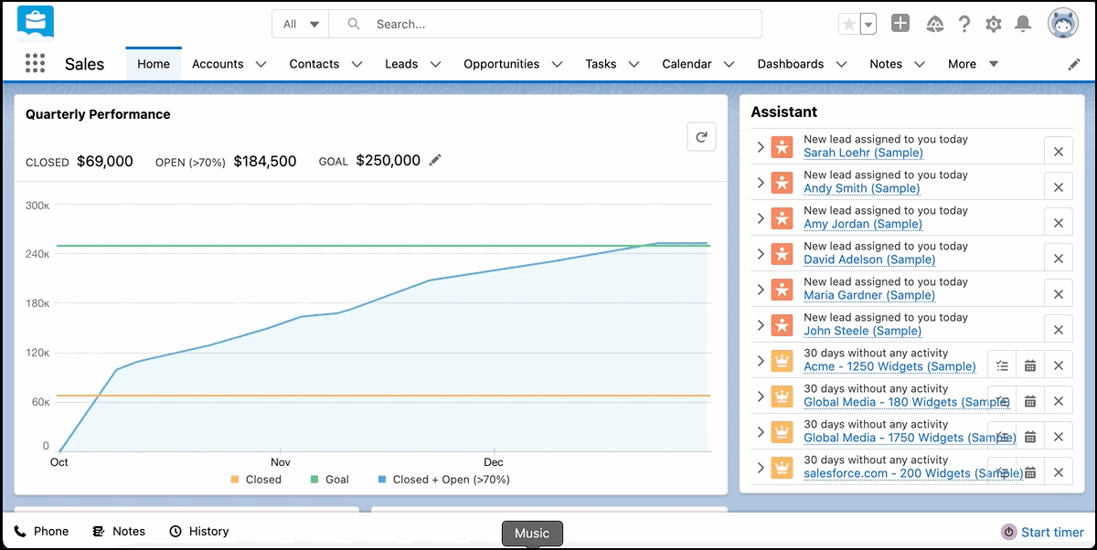Open calendar event icon for Acme 1250 Widgets
Image resolution: width=1097 pixels, height=550 pixels.
coord(1030,365)
